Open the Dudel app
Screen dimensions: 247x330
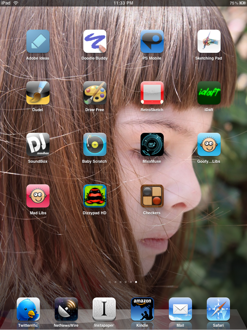38,93
